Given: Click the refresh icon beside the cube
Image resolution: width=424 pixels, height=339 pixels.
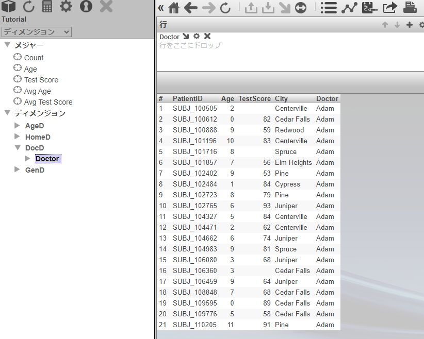Looking at the screenshot, I should tap(28, 6).
